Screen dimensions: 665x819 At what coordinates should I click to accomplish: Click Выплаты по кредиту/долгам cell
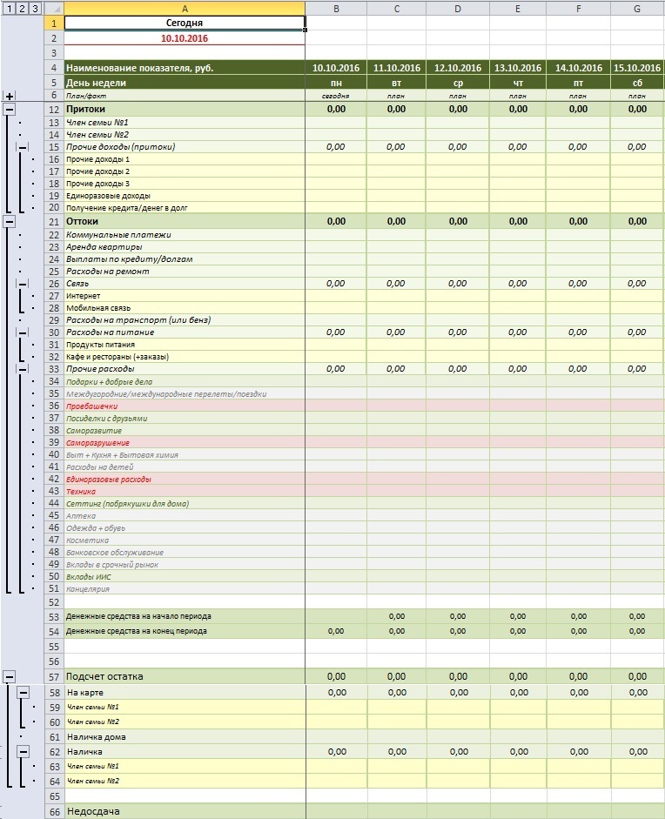[x=185, y=259]
